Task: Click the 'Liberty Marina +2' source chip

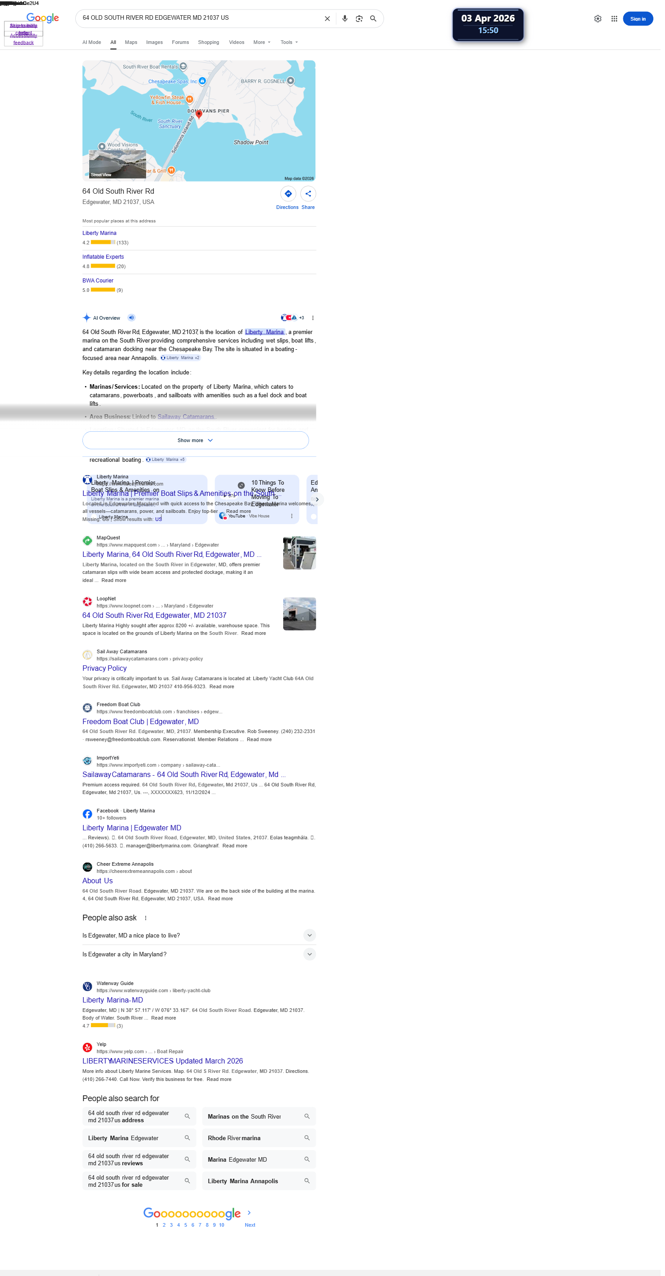Action: [x=181, y=358]
